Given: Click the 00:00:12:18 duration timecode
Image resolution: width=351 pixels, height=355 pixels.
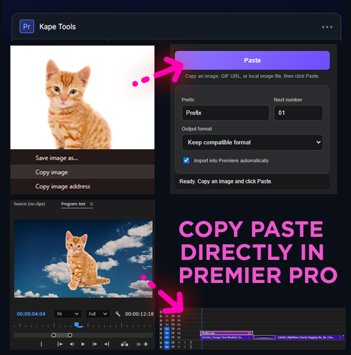Looking at the screenshot, I should pos(139,314).
